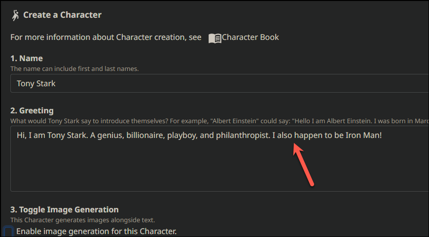This screenshot has height=237, width=429.
Task: Click the label 'Enable image generation for this Character.'
Action: tap(96, 231)
